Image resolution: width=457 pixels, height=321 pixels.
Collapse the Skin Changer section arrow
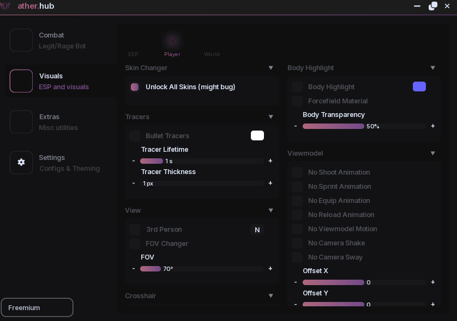pos(270,68)
